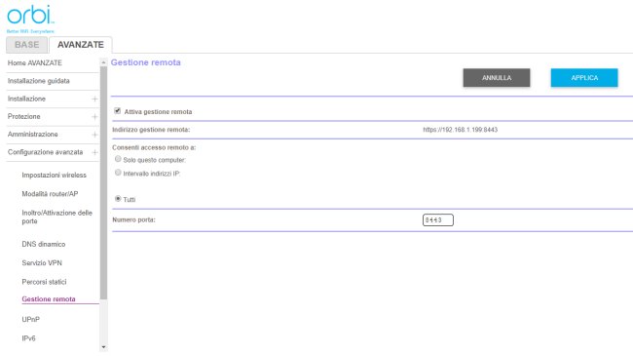Select the Installazione sidebar menu entry
Viewport: 633px width, 356px height.
pyautogui.click(x=26, y=99)
